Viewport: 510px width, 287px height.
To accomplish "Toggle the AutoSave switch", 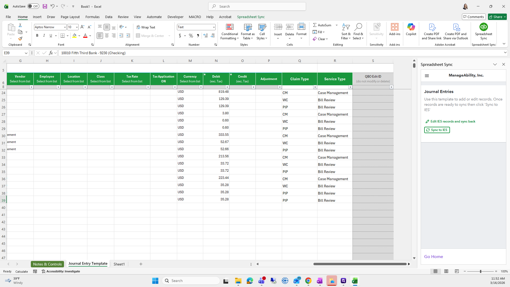I will point(33,6).
